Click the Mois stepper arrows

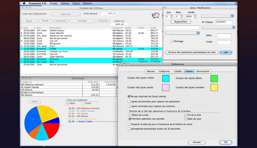tap(181, 16)
